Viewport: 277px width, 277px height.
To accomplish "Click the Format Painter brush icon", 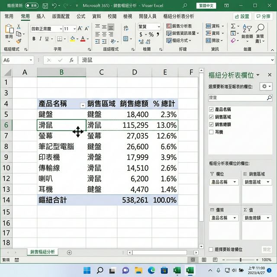I will [x=19, y=42].
